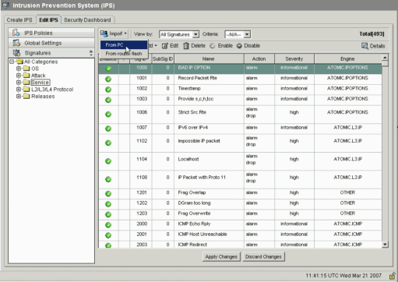The image size is (398, 282).
Task: Click the Enable signature icon
Action: (x=213, y=46)
